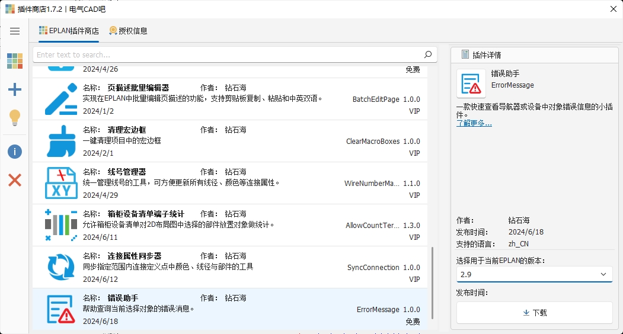Open the 授权信息 tab
The height and width of the screenshot is (334, 623).
pos(128,31)
